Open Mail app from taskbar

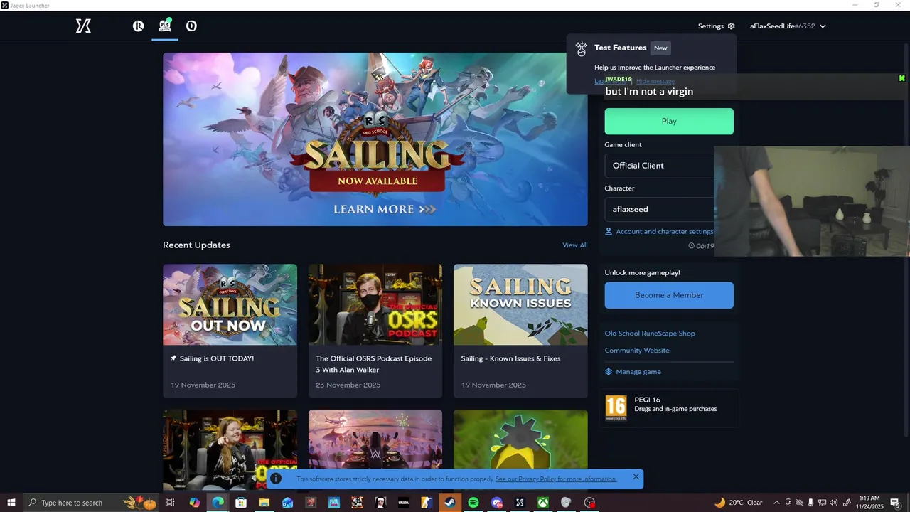click(287, 503)
